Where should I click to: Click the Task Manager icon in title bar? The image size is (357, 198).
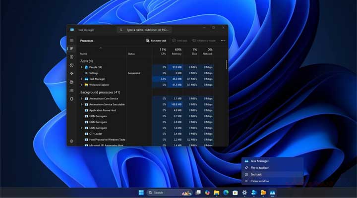(72, 30)
